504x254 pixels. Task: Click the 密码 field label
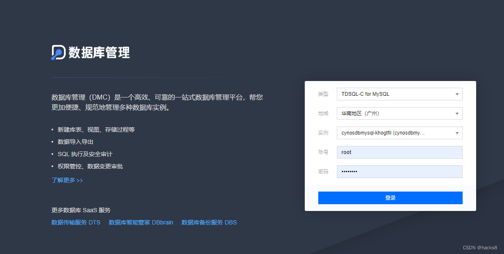(x=323, y=171)
